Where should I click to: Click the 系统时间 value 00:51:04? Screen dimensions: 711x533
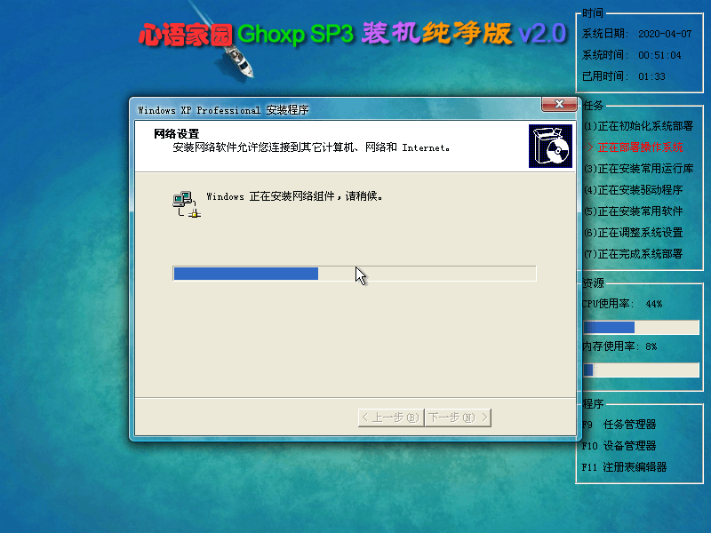[x=659, y=55]
